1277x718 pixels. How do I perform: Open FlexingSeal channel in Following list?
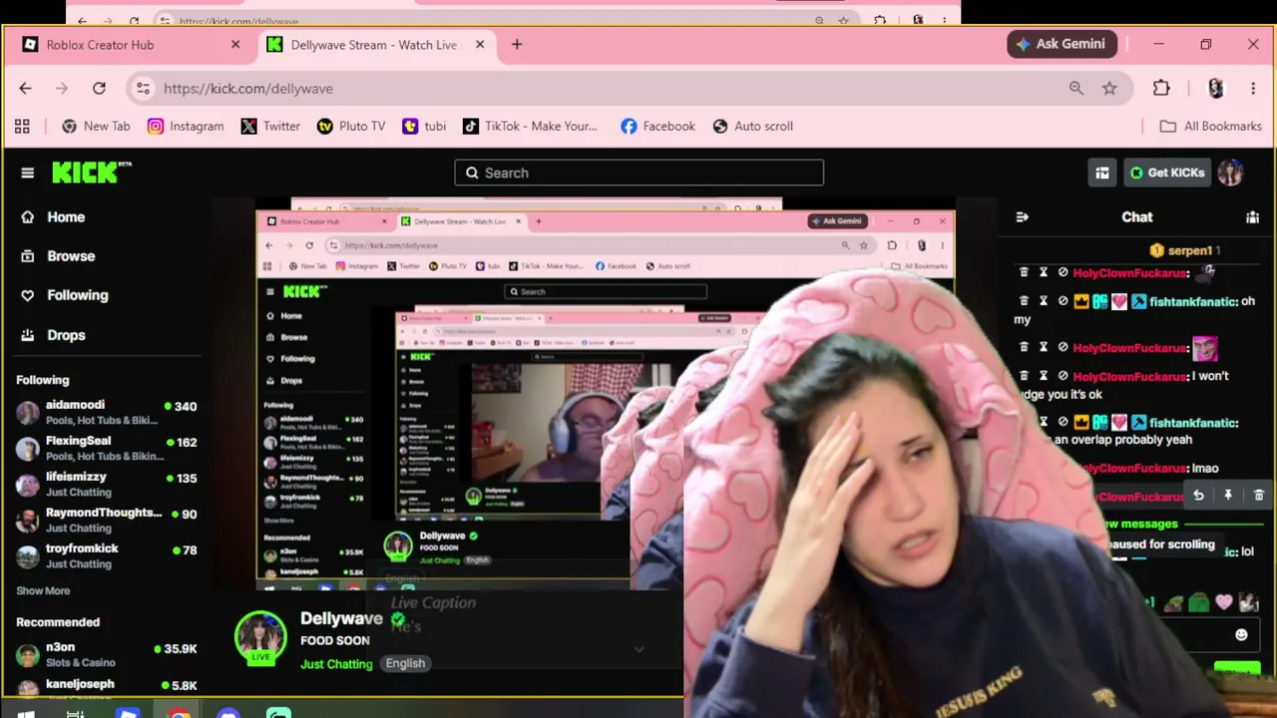[107, 448]
